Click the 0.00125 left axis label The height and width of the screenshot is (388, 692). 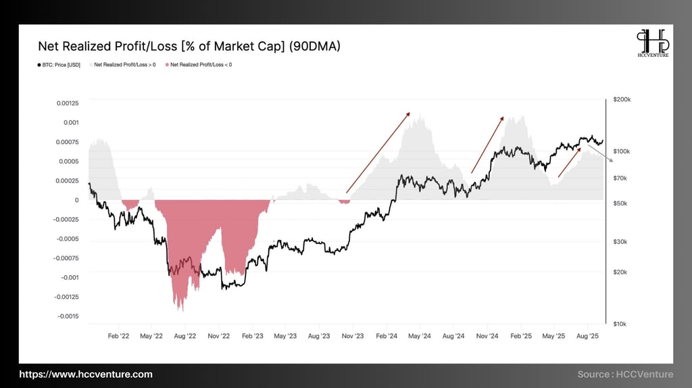pos(68,103)
